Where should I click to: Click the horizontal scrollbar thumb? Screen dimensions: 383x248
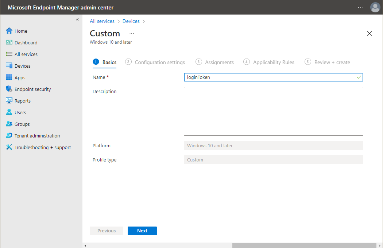point(304,245)
